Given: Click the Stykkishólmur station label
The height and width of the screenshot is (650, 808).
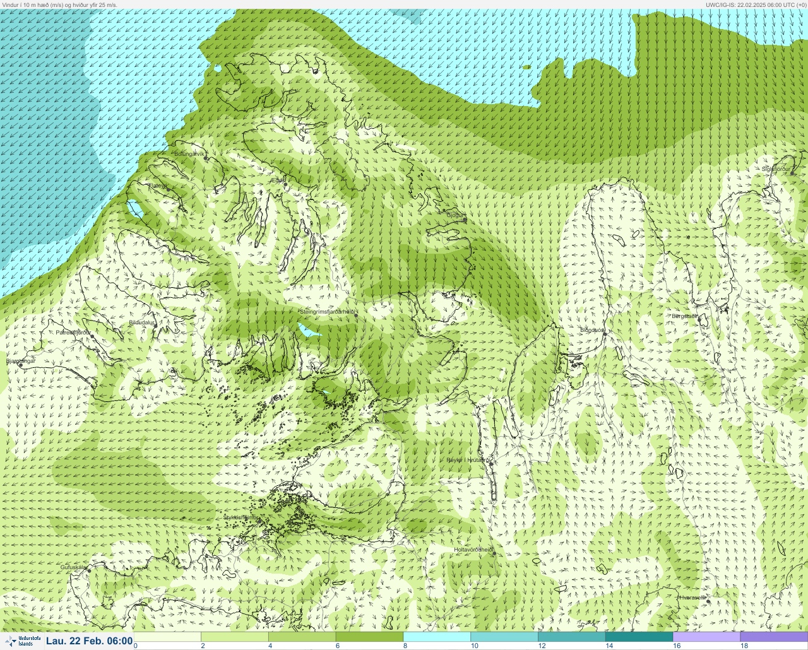Looking at the screenshot, I should coord(241,517).
